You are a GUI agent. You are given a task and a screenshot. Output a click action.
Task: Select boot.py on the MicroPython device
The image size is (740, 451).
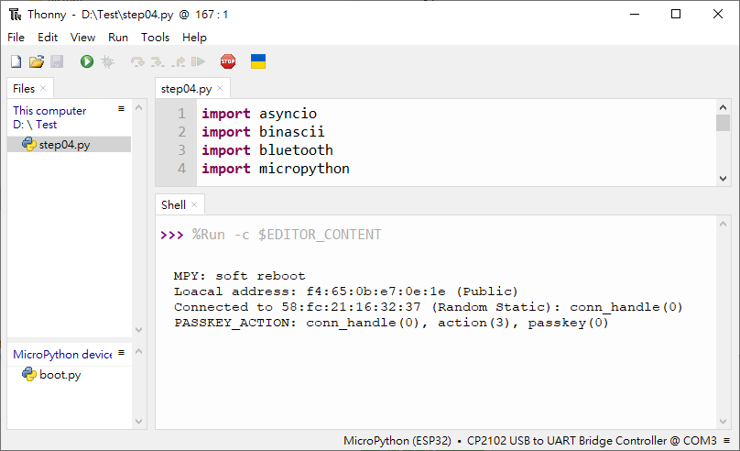(60, 375)
